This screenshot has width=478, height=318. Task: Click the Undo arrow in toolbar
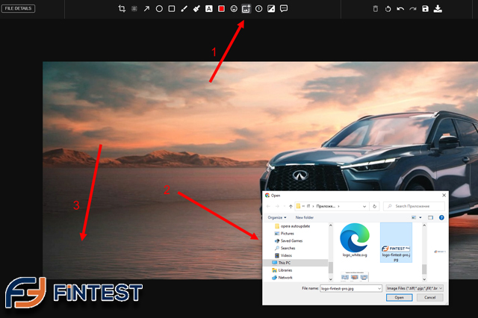click(x=400, y=9)
